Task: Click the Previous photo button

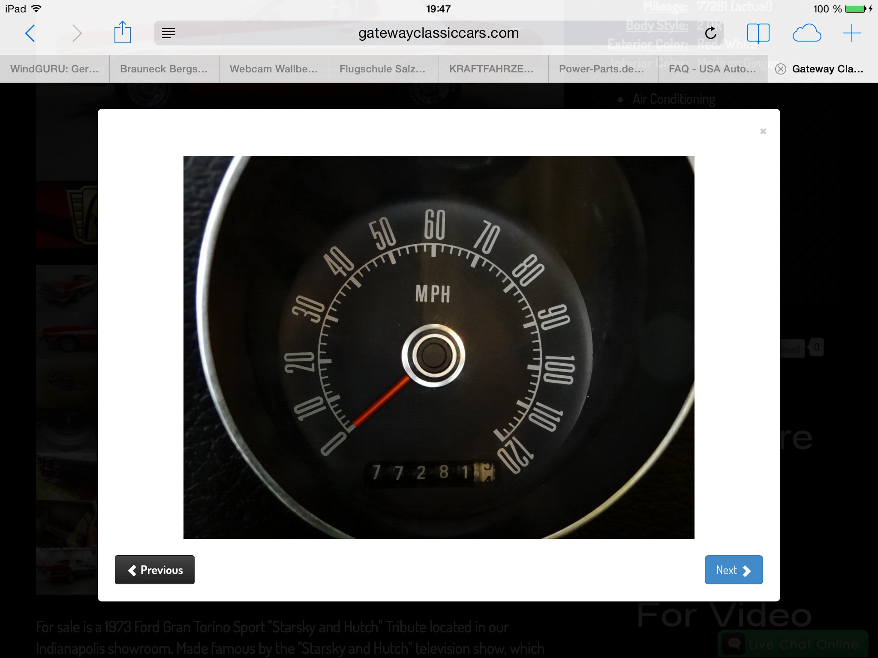Action: point(155,570)
